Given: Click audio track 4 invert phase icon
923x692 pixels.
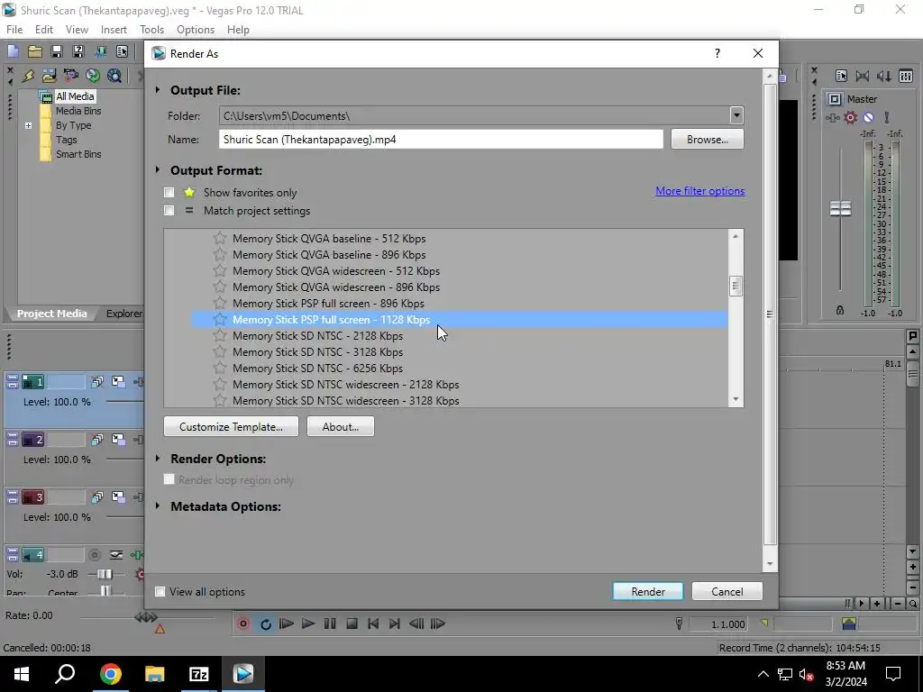Looking at the screenshot, I should coord(116,555).
